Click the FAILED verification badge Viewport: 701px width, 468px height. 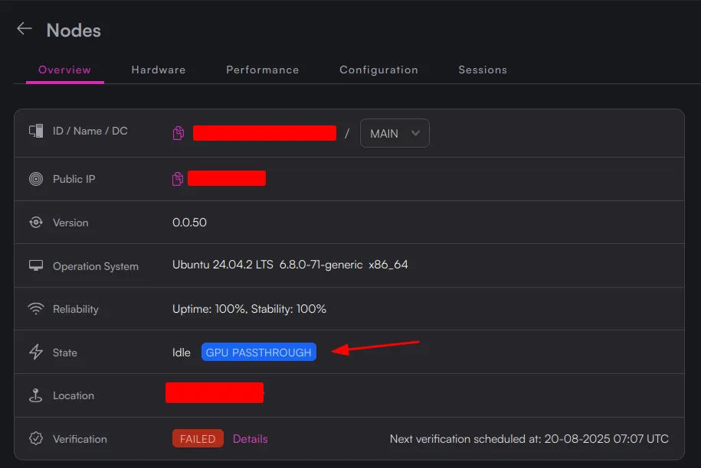(198, 439)
